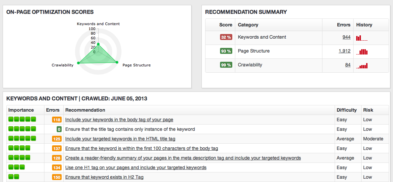Click the Keywords and Content history sparkline
The width and height of the screenshot is (393, 182).
pos(362,38)
